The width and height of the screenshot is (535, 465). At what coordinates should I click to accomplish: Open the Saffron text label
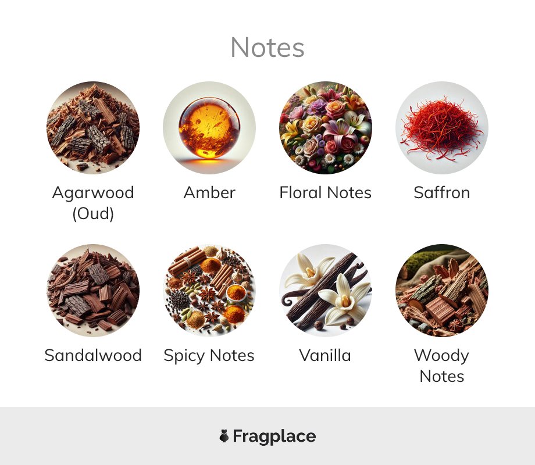coord(442,193)
